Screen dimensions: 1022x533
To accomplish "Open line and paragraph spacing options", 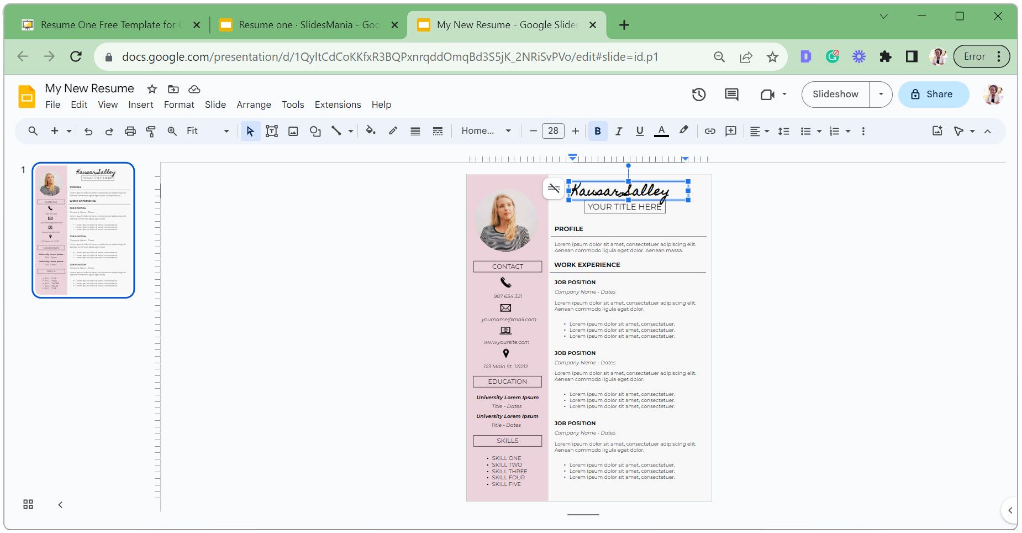I will pyautogui.click(x=783, y=131).
